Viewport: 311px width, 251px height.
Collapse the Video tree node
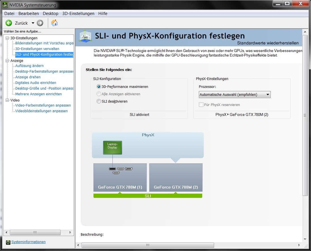(7, 100)
